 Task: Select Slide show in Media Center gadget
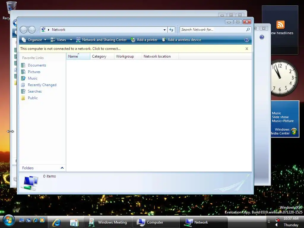[x=280, y=117]
